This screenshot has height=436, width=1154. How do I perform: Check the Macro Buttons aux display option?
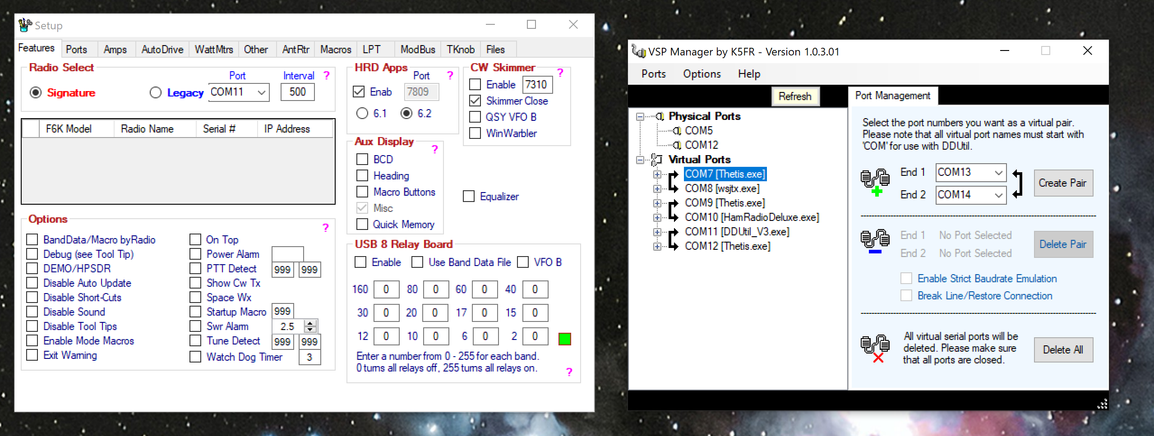pos(362,192)
